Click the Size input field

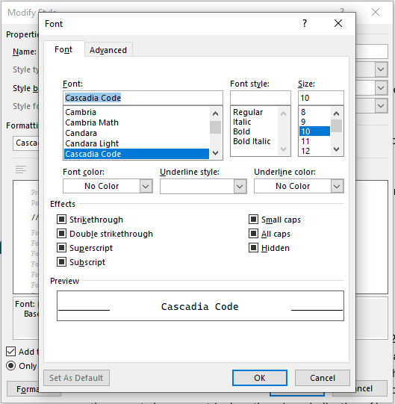pos(321,98)
